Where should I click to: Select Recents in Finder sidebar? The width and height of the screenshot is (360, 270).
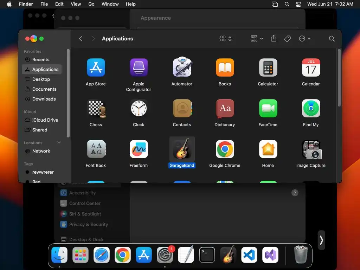[x=42, y=59]
